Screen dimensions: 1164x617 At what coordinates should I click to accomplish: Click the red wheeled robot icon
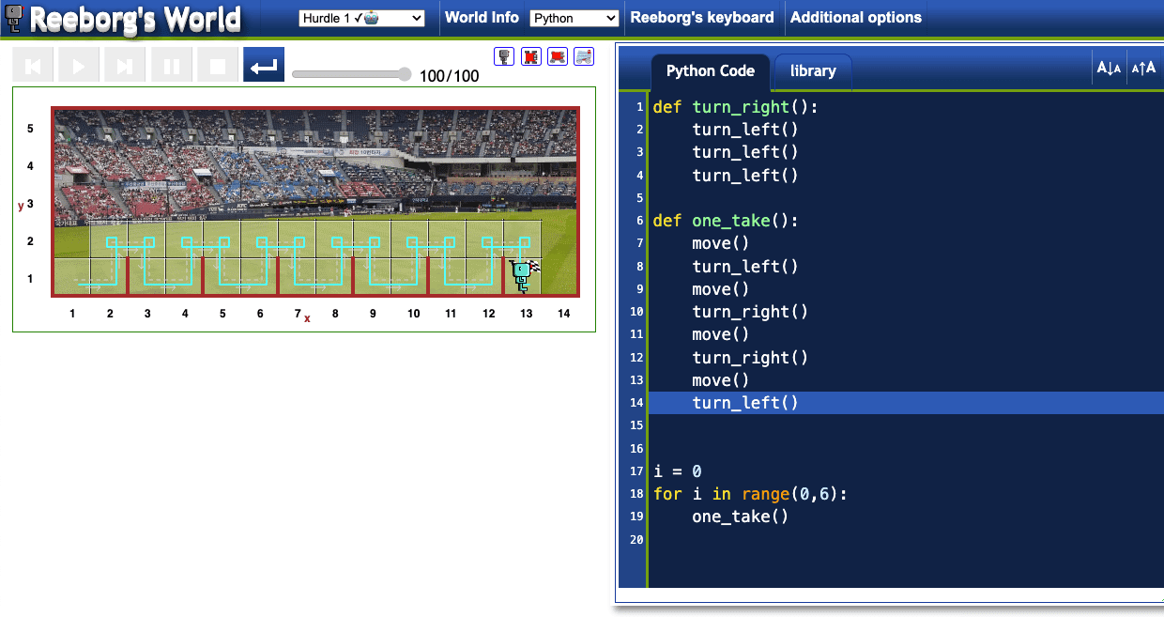pos(558,57)
